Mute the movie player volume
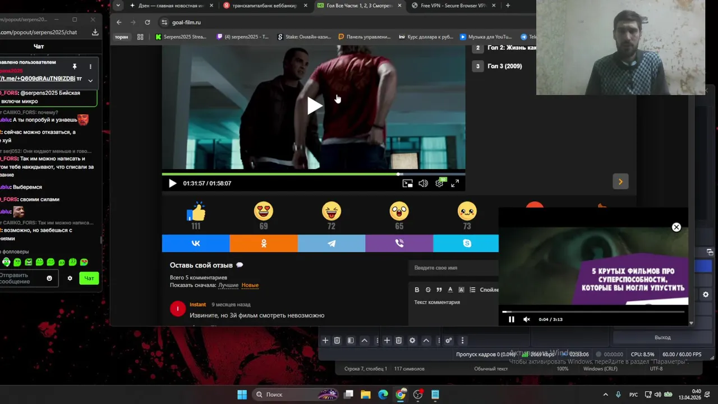This screenshot has height=404, width=718. (x=424, y=183)
